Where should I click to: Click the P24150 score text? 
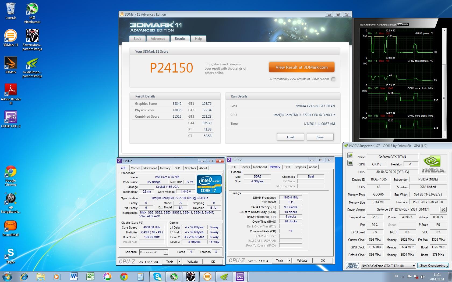pos(171,68)
